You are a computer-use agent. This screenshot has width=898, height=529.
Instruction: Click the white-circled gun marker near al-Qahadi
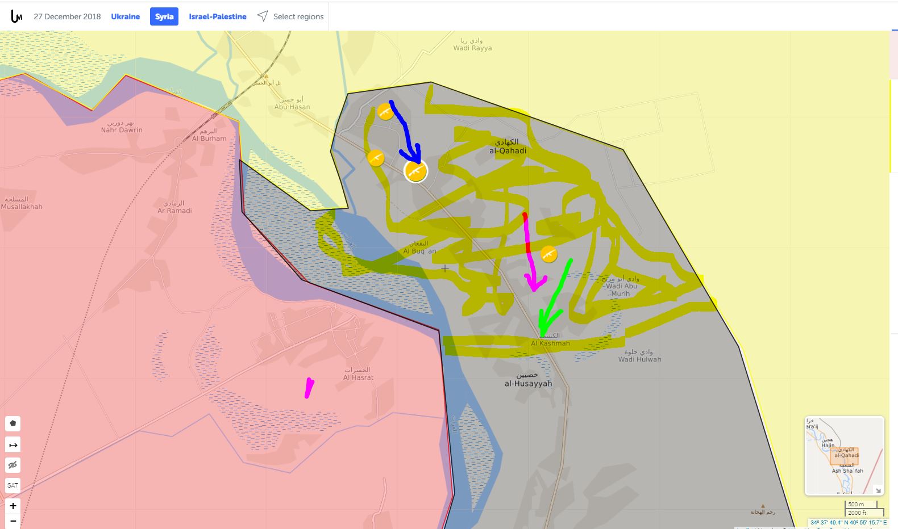[415, 171]
